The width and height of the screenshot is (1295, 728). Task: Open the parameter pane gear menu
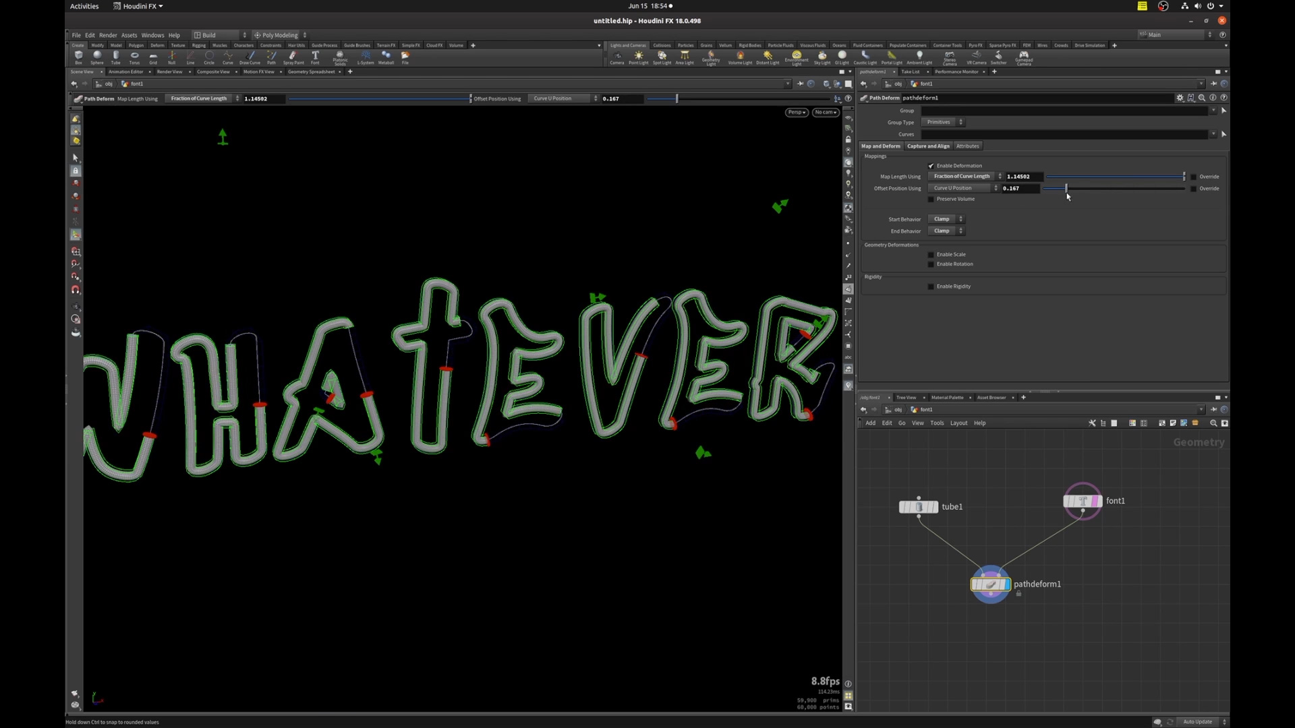coord(1180,98)
